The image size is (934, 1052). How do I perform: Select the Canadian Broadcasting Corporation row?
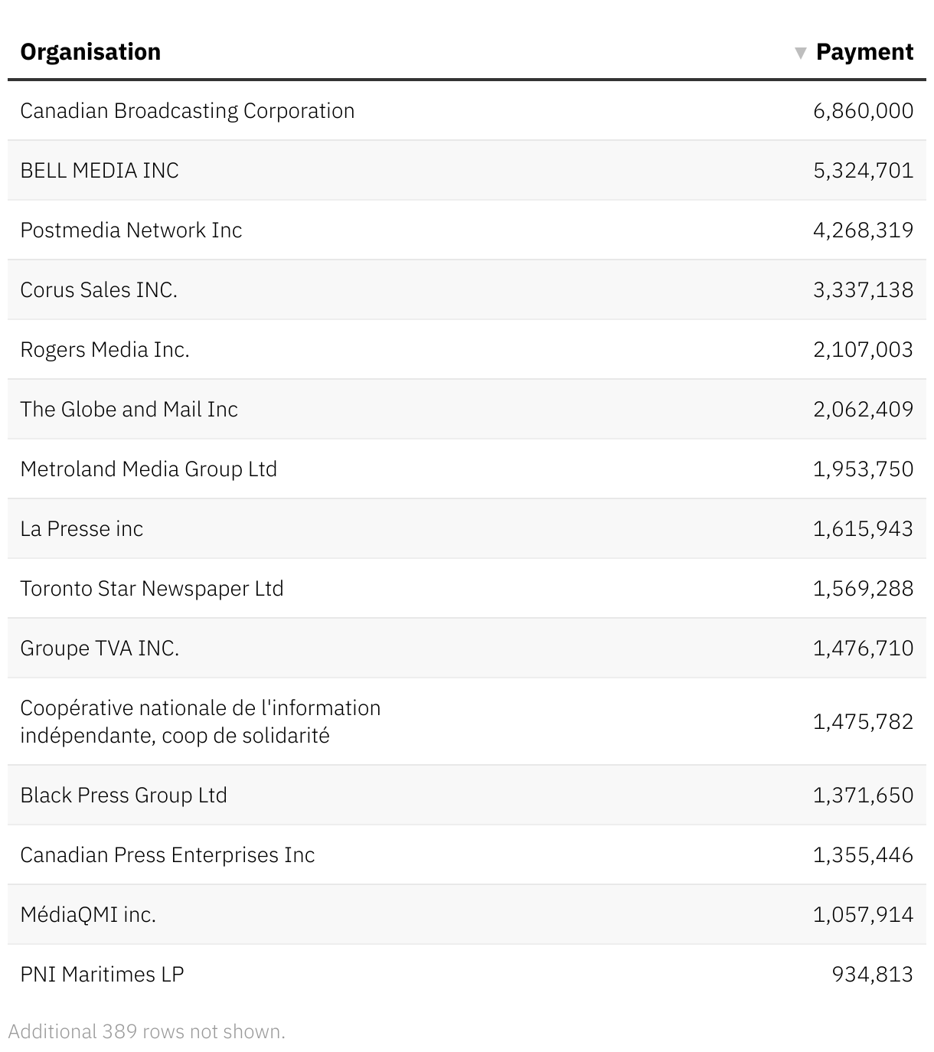pyautogui.click(x=187, y=111)
